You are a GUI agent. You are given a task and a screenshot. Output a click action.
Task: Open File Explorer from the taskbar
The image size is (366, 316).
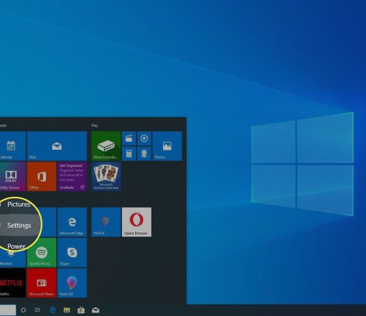click(x=66, y=310)
